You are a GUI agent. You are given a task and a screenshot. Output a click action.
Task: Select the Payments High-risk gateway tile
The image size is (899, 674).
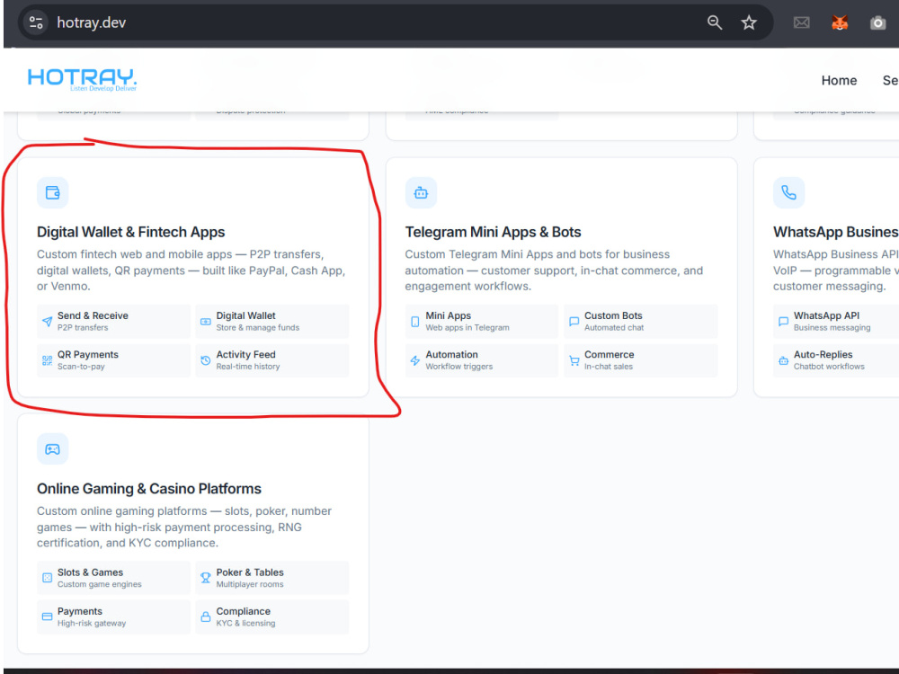[x=113, y=616]
